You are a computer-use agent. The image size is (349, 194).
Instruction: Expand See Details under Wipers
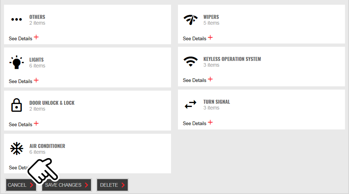(x=198, y=38)
